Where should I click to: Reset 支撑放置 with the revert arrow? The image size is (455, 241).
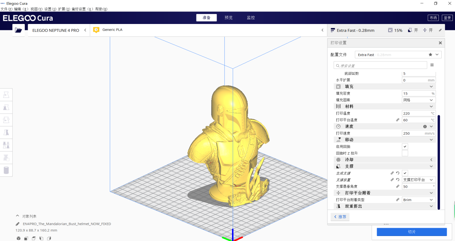[x=398, y=180]
